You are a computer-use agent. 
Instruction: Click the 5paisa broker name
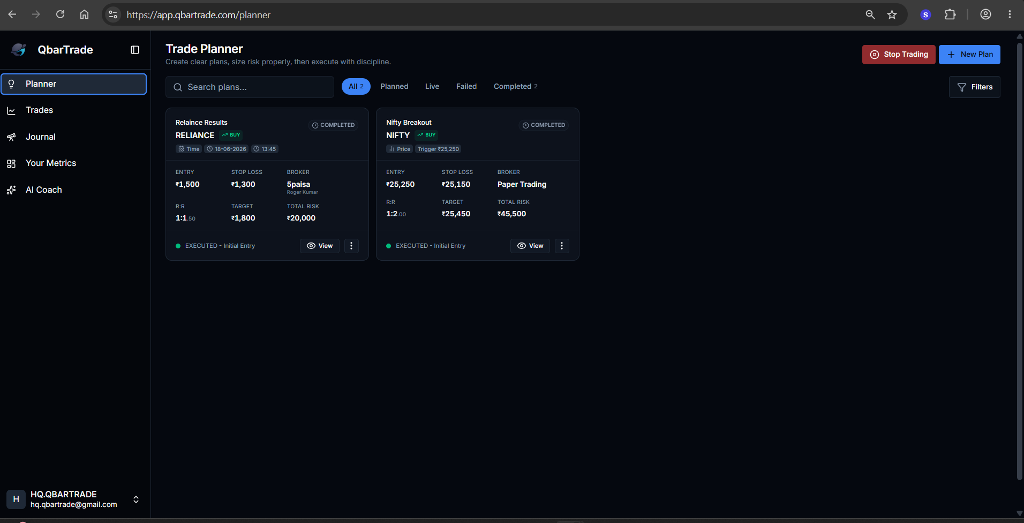pyautogui.click(x=298, y=184)
